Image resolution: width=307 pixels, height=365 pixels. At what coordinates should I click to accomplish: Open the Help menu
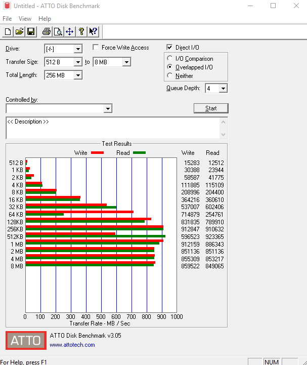pyautogui.click(x=45, y=19)
